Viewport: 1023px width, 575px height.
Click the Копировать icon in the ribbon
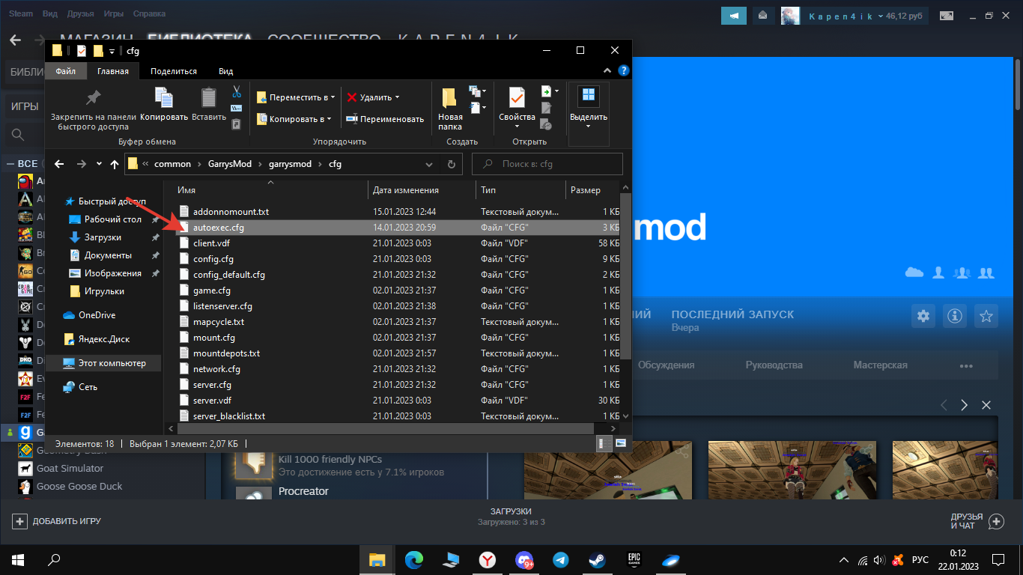(x=164, y=105)
